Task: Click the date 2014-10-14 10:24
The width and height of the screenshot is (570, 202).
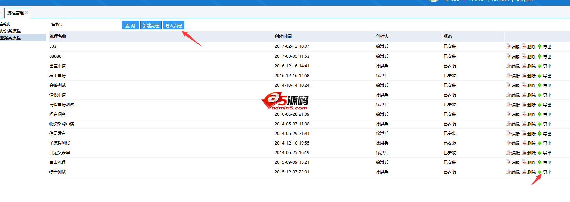Action: click(292, 85)
